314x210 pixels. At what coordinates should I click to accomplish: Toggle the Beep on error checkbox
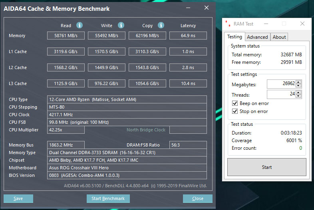pyautogui.click(x=235, y=103)
